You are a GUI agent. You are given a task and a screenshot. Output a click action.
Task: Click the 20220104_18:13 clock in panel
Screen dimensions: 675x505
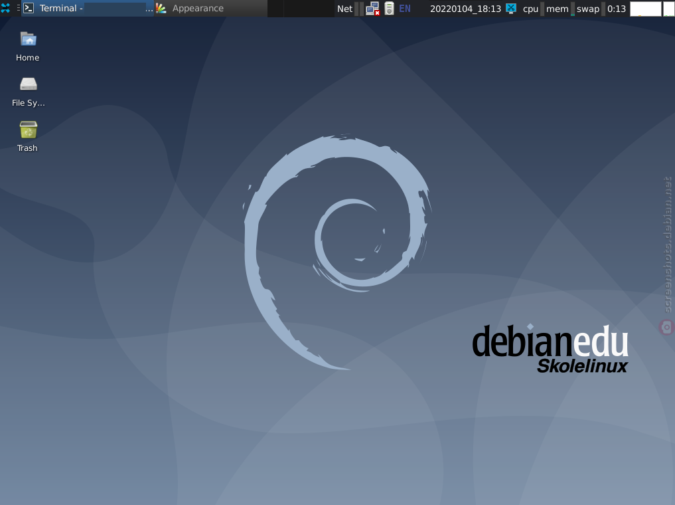coord(465,9)
